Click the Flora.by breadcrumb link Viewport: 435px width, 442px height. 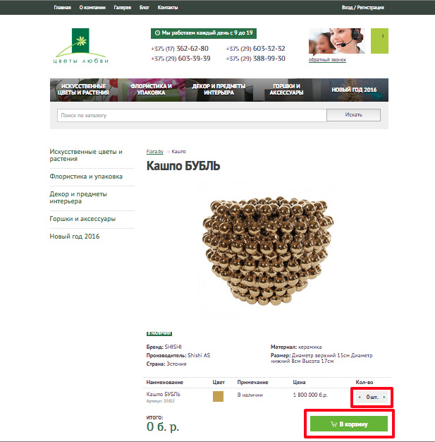click(x=154, y=151)
